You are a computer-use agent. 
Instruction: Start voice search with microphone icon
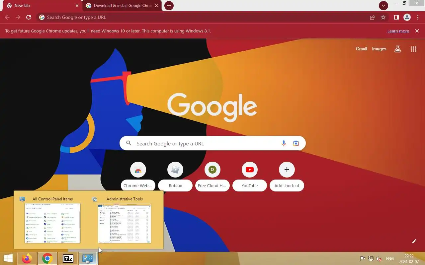click(x=284, y=143)
